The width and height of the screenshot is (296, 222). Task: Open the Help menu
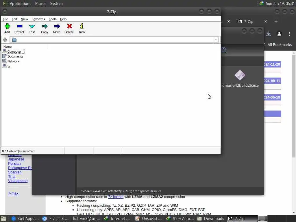tap(63, 19)
